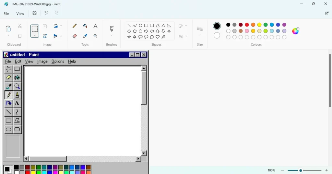The height and width of the screenshot is (174, 332).
Task: Click the classic Paint scroll left arrow
Action: (27, 158)
